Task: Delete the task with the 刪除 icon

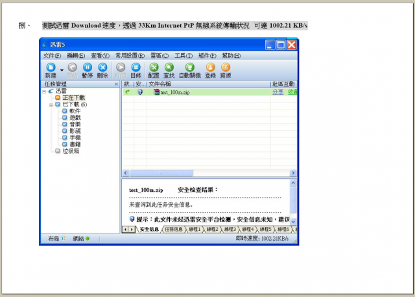Action: 102,71
